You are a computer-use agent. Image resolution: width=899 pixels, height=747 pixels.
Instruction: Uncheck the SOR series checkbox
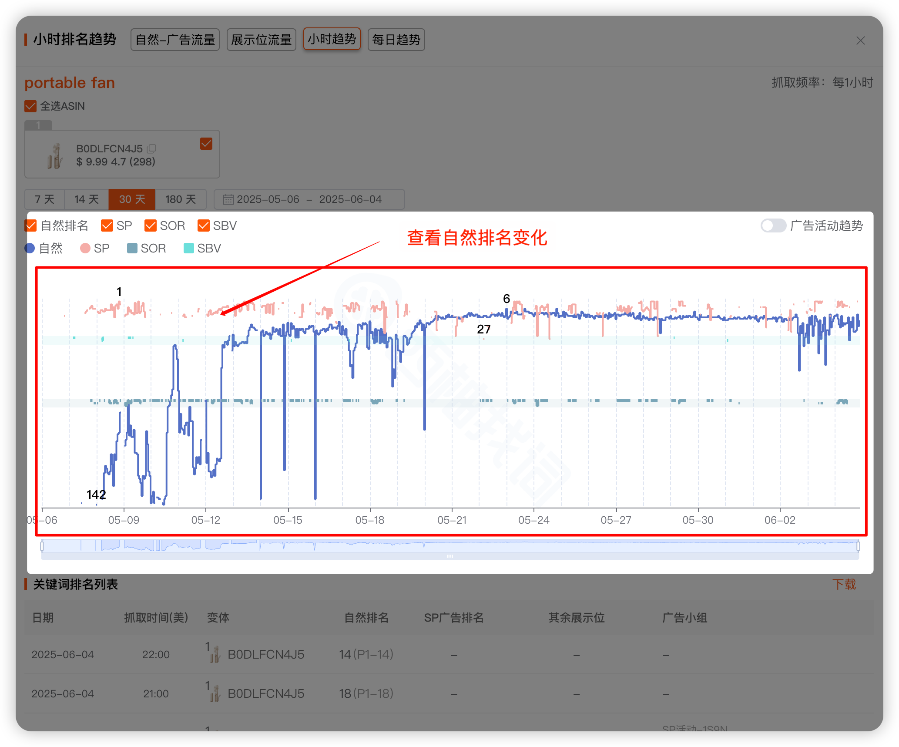pyautogui.click(x=150, y=225)
